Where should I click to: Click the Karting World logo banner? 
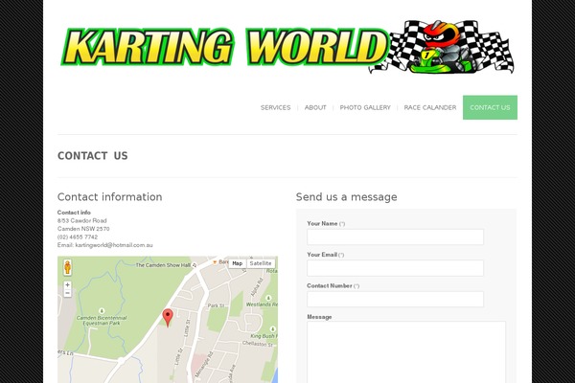pyautogui.click(x=287, y=47)
